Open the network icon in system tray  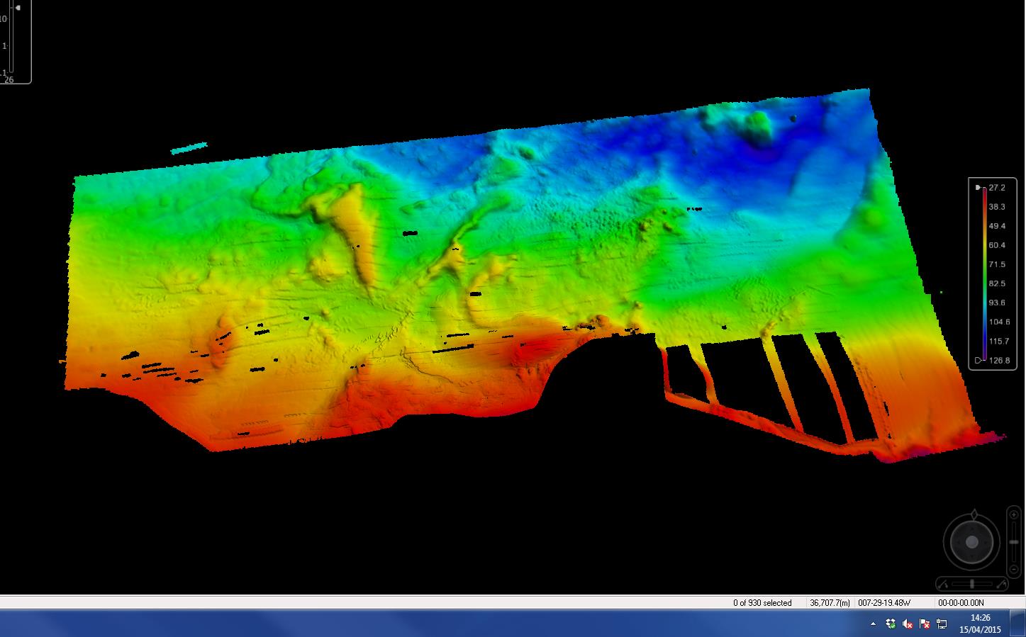point(942,624)
